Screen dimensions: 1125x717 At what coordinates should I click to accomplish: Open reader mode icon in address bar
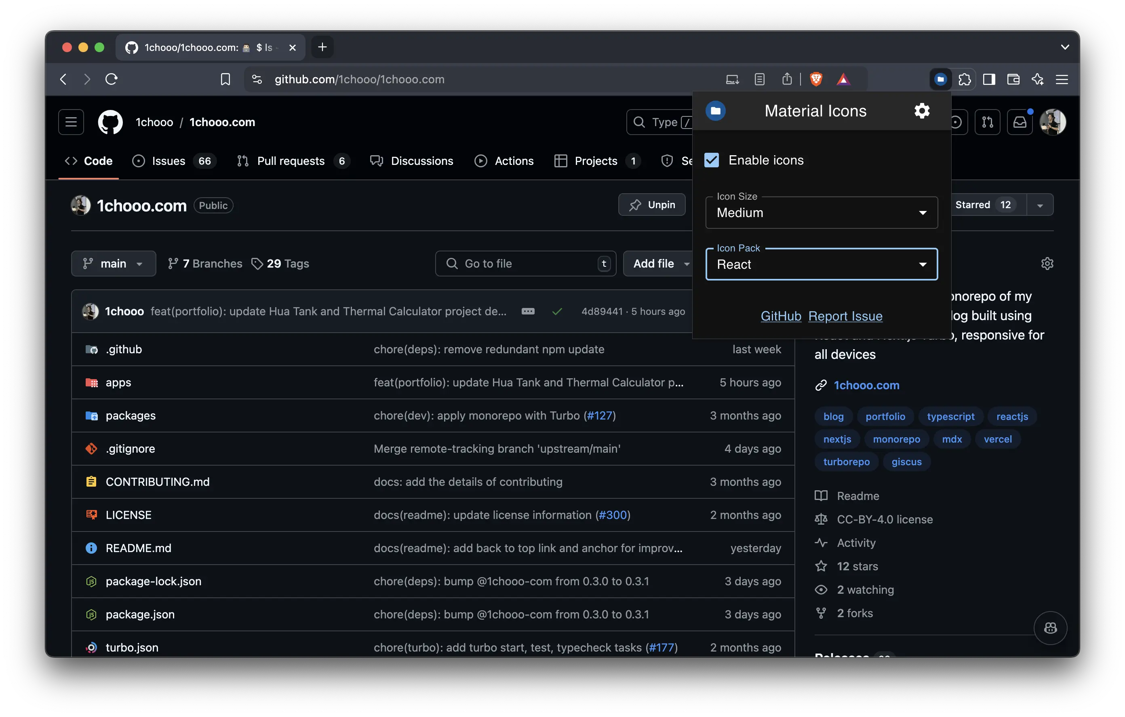pos(760,80)
